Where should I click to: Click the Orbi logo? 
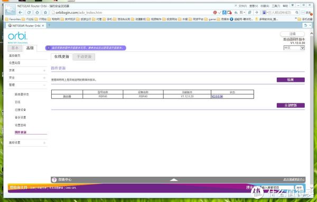pos(17,36)
